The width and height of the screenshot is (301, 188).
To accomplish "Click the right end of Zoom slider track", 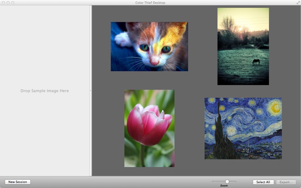I will tap(236, 182).
